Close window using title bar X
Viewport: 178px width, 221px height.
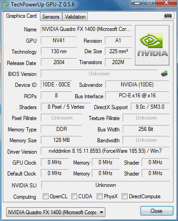tap(166, 3)
